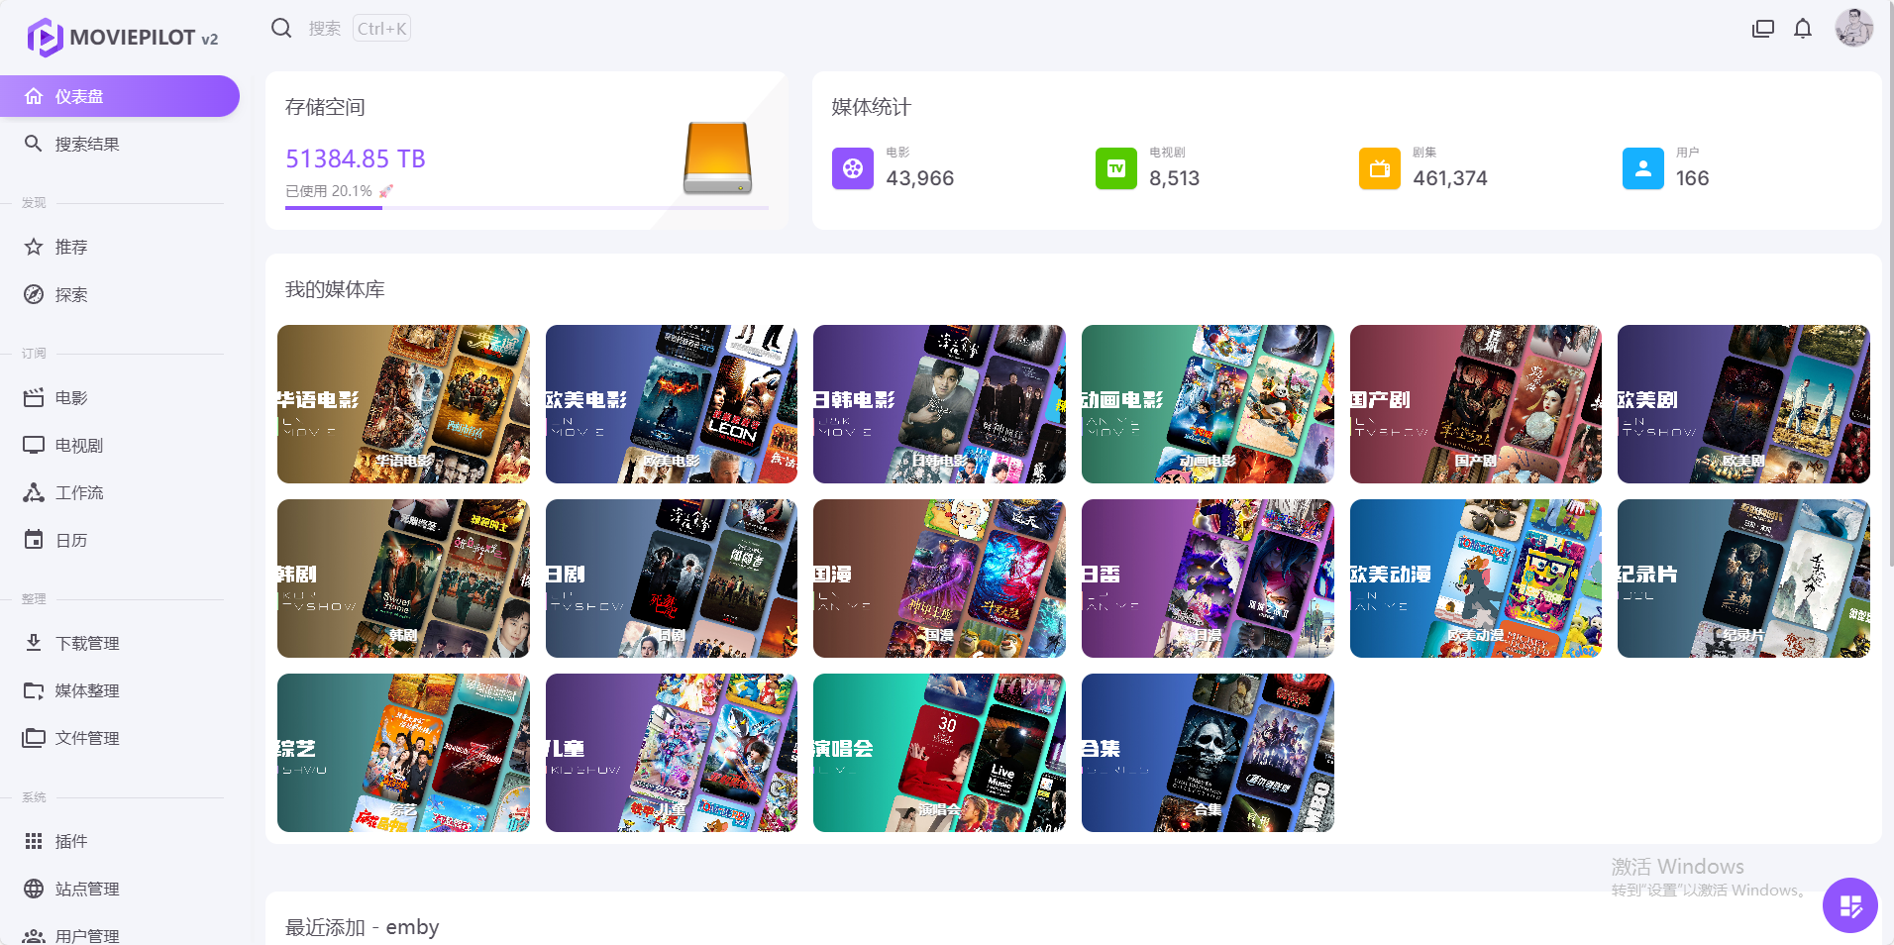The image size is (1894, 945).
Task: Click the blue user statistics icon
Action: (1643, 168)
